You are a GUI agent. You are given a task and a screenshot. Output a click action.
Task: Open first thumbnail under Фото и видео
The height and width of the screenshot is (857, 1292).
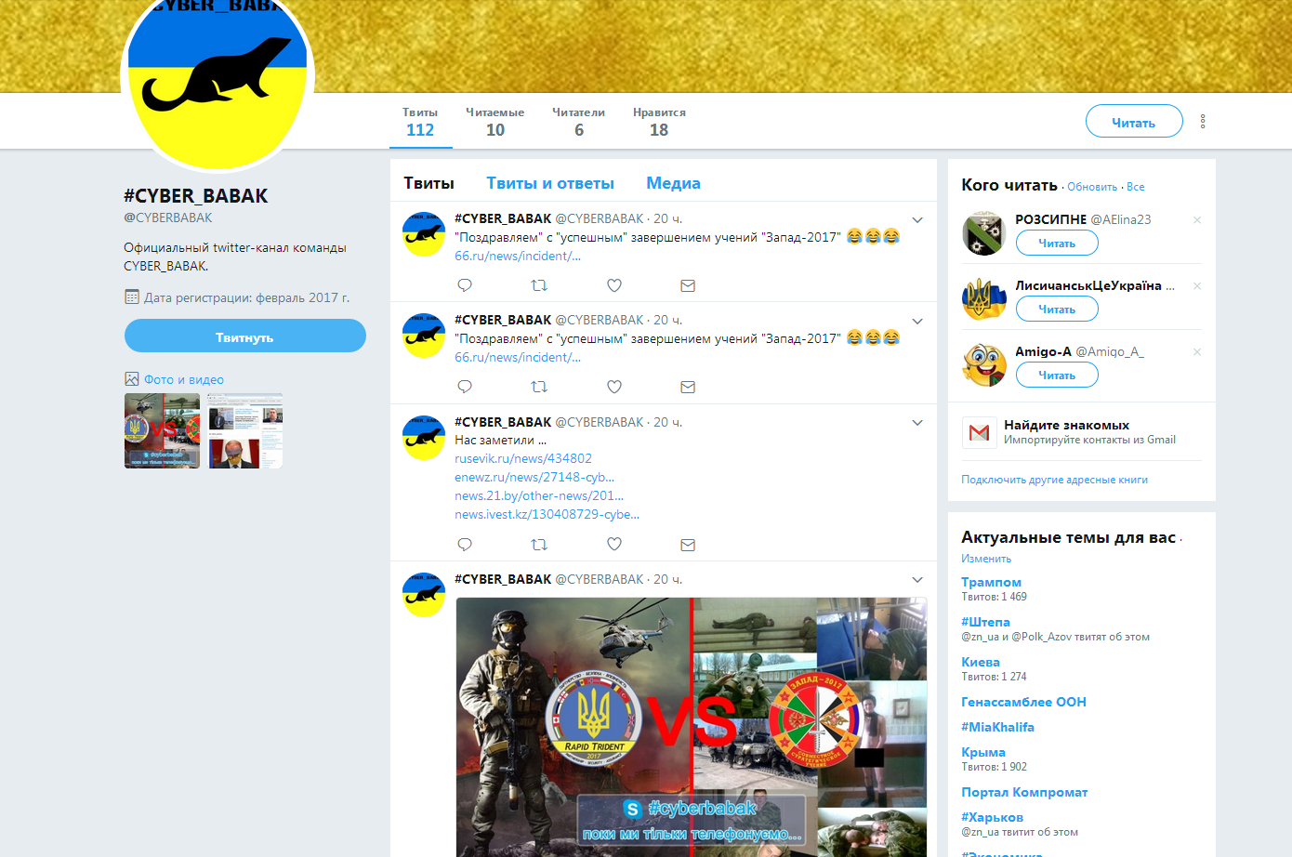point(162,430)
